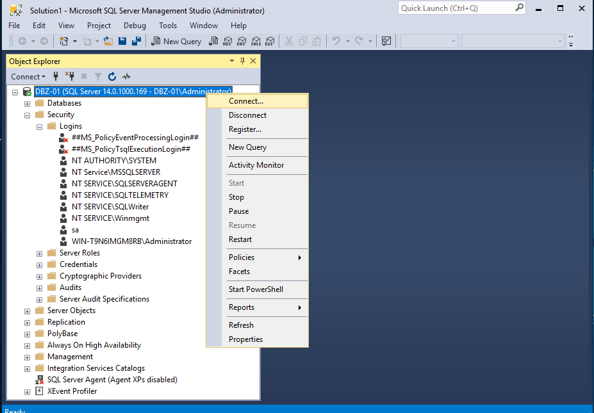
Task: Choose Refresh in the context menu
Action: point(257,325)
